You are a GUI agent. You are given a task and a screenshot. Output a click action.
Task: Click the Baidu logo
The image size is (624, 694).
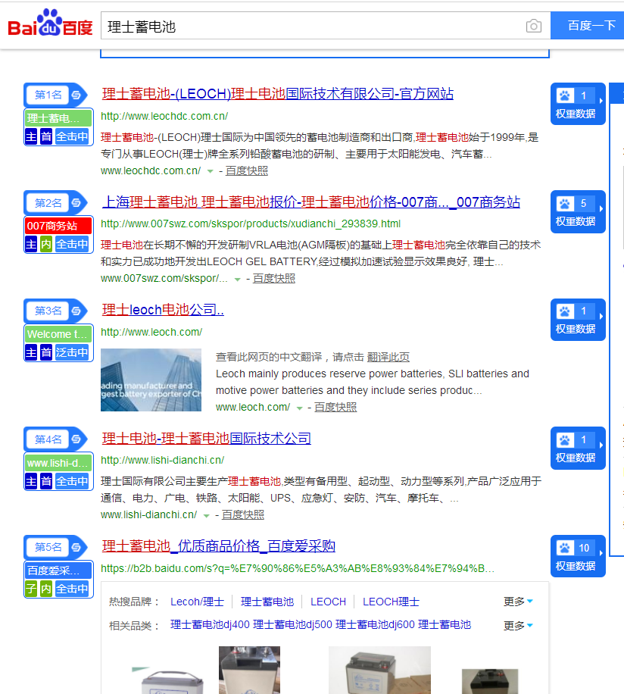(51, 23)
